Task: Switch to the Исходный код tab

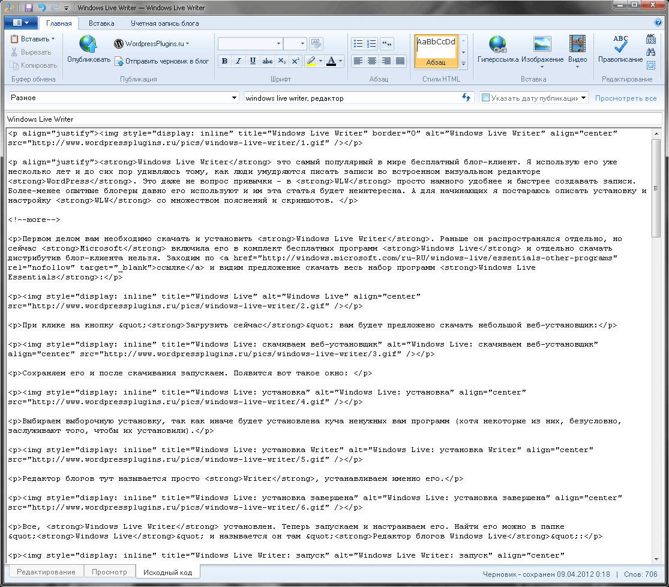Action: (167, 572)
